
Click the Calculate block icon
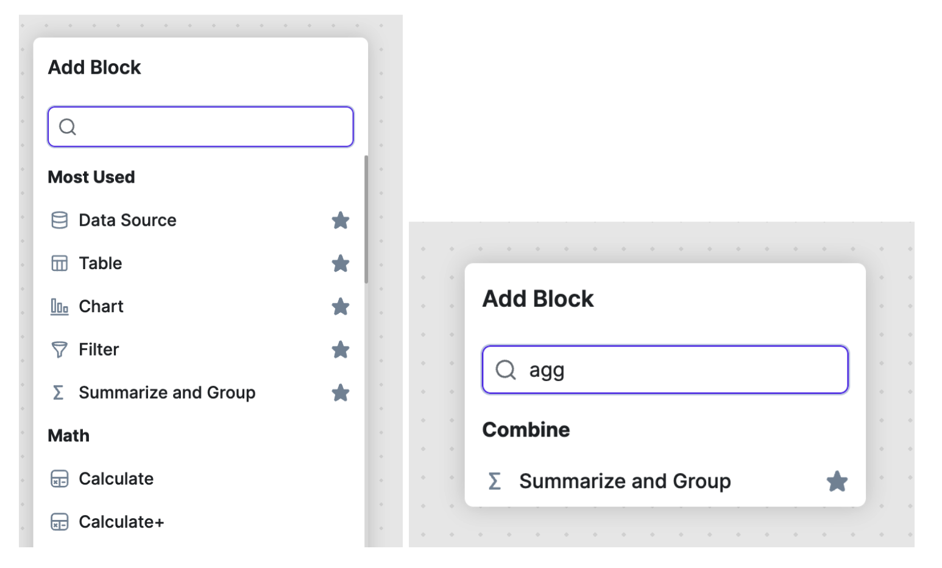[59, 479]
